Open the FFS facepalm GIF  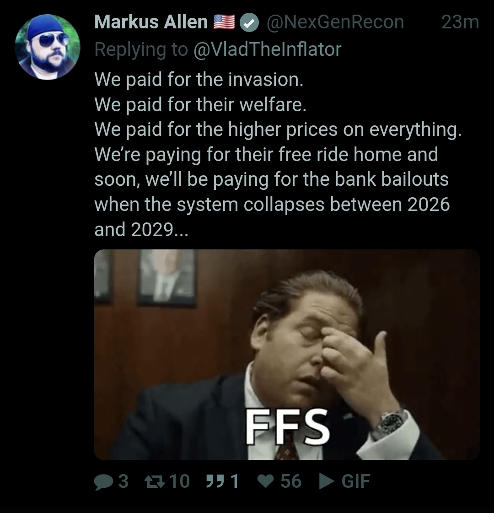point(287,355)
